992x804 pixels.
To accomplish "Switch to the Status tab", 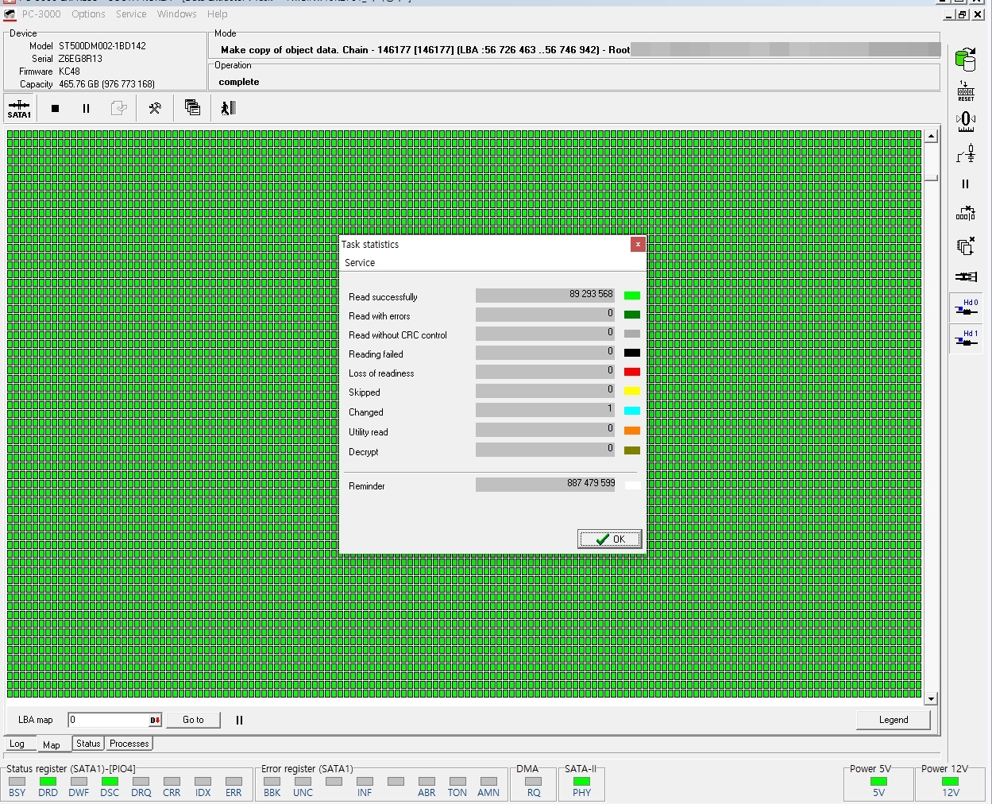I will 88,744.
